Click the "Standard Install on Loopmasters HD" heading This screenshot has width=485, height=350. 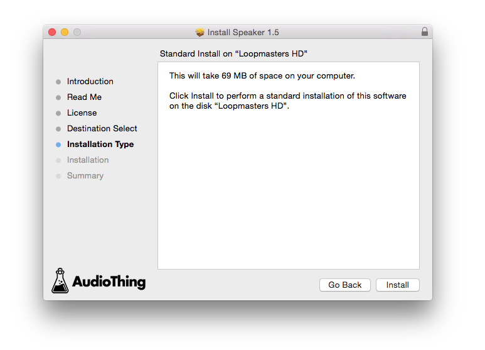point(233,54)
